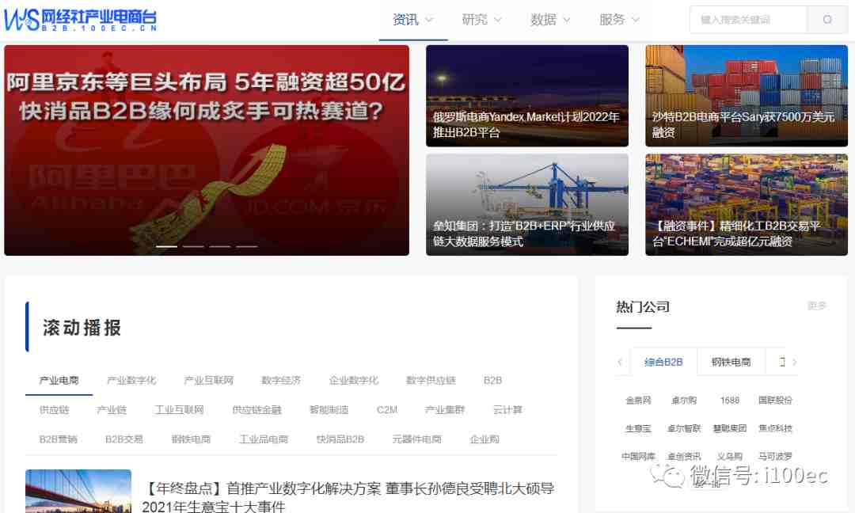Visit the 慧聪集团 company link

tap(730, 428)
